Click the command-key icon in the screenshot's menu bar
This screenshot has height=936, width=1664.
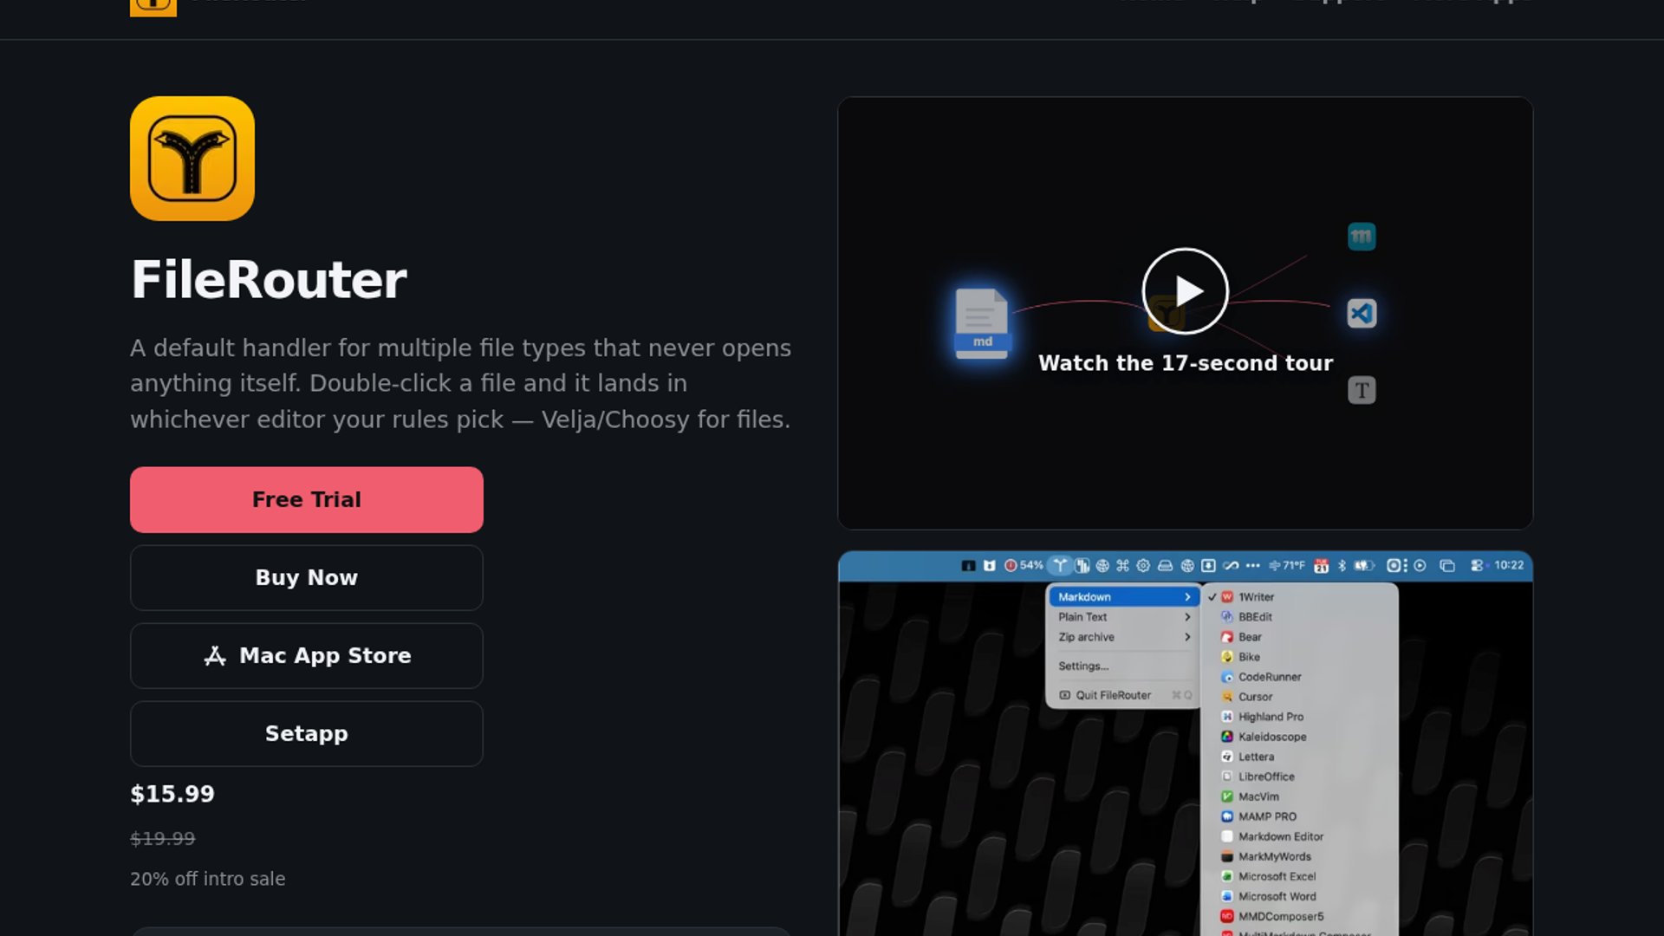click(x=1122, y=565)
